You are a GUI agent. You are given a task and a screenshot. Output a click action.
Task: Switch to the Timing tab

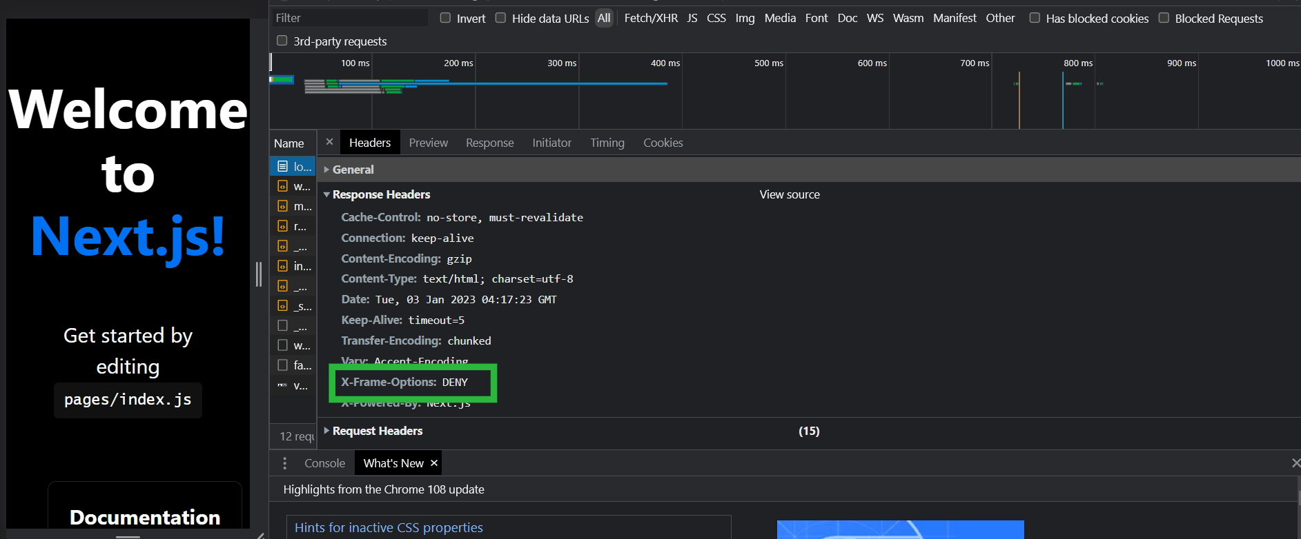pyautogui.click(x=607, y=143)
